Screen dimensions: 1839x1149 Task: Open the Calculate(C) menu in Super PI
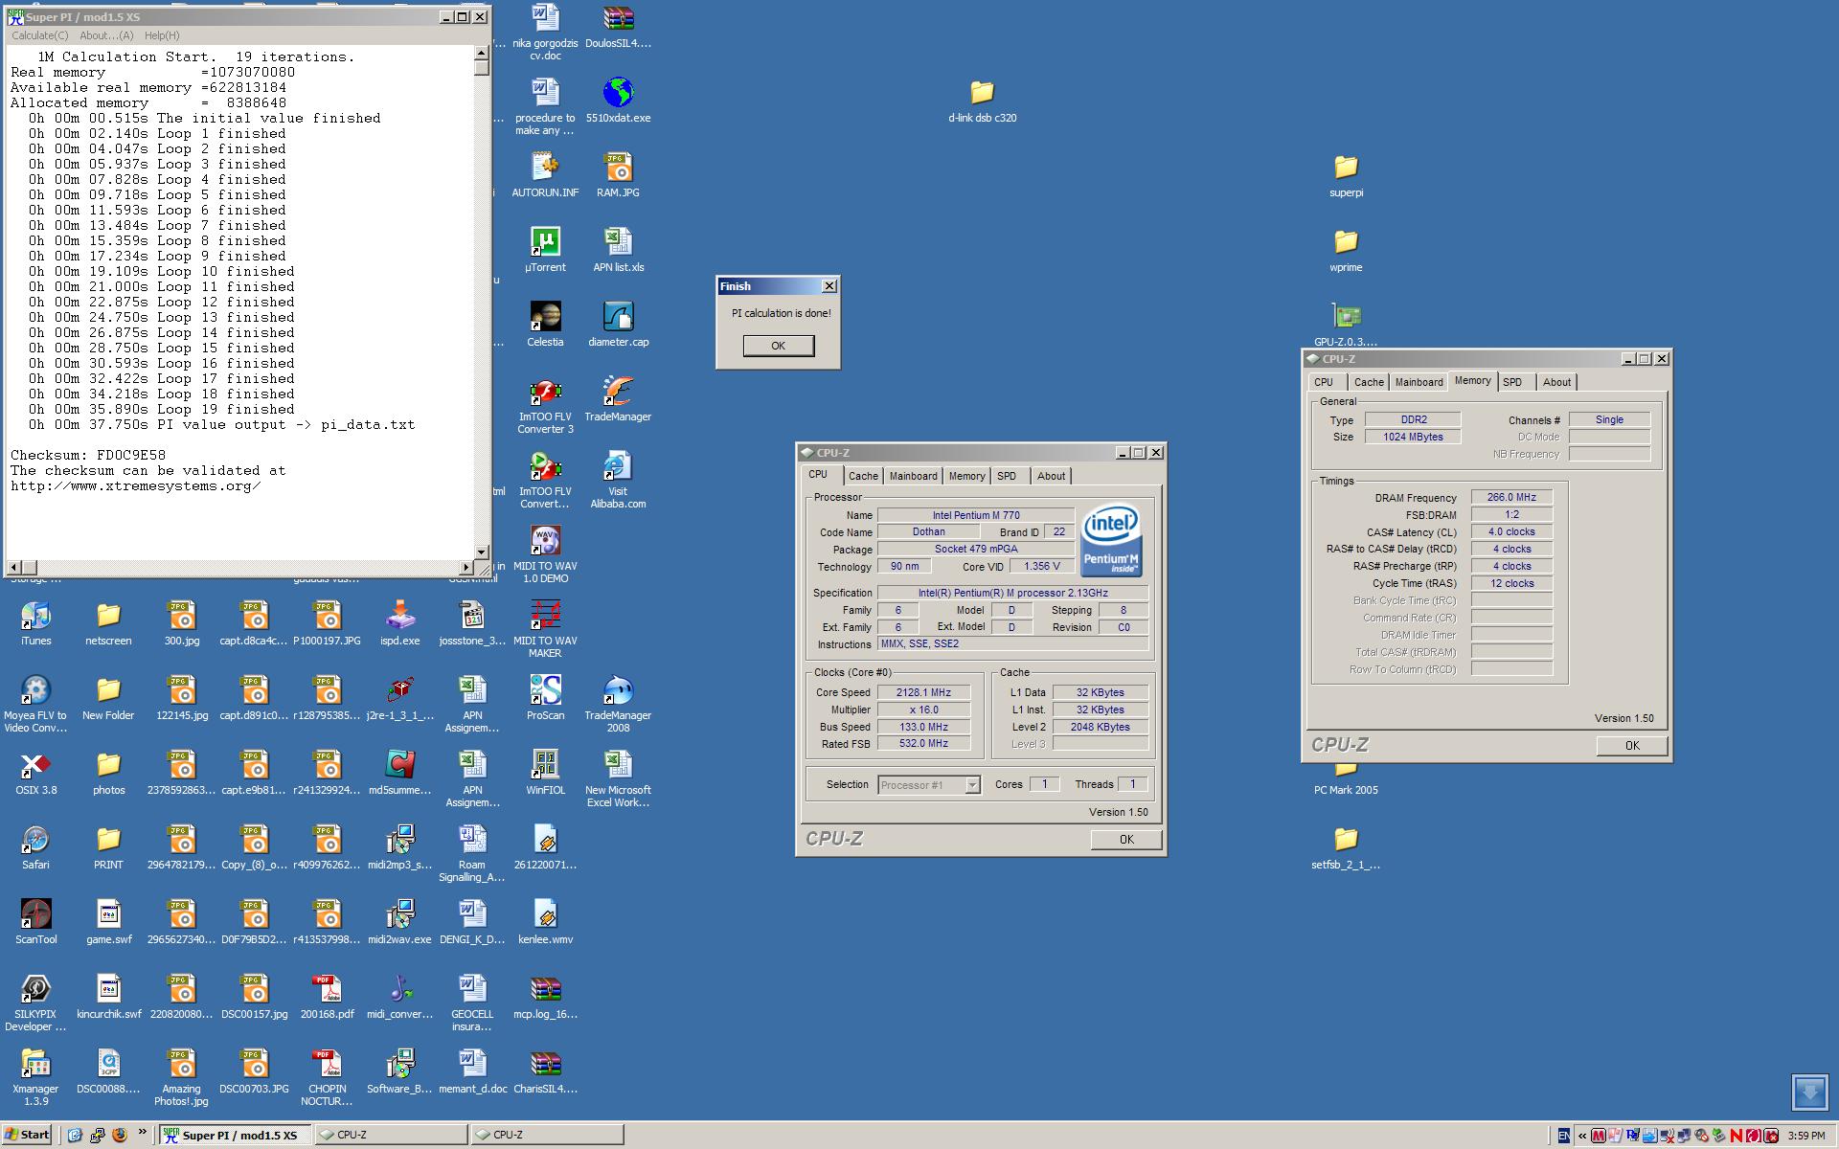point(39,35)
